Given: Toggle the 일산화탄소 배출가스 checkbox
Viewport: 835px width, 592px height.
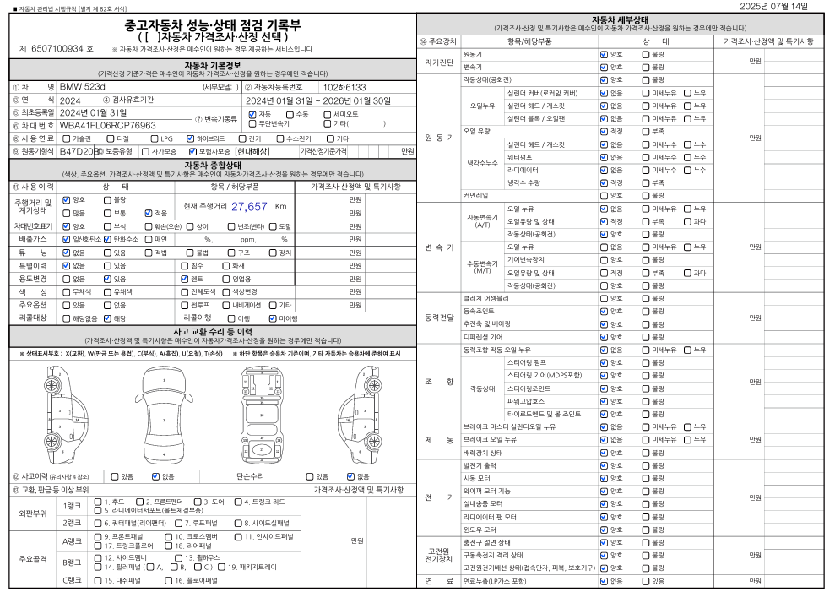Looking at the screenshot, I should [67, 240].
